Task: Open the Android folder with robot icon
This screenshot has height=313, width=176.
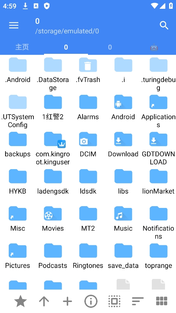Action: click(x=123, y=108)
